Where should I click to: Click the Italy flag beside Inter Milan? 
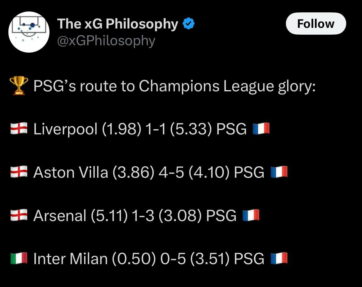pos(19,259)
